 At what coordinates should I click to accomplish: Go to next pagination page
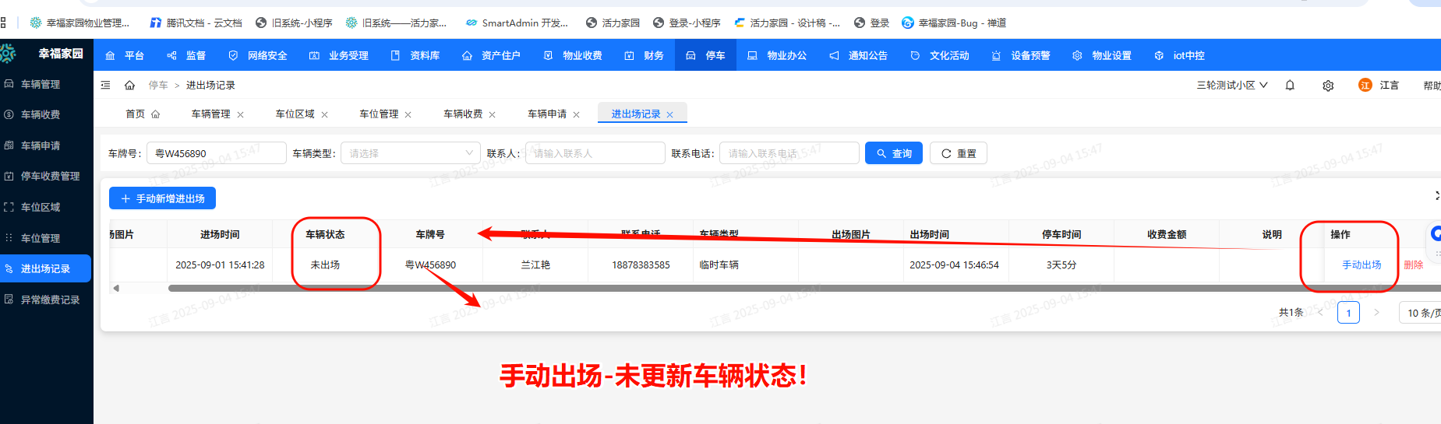point(1376,313)
